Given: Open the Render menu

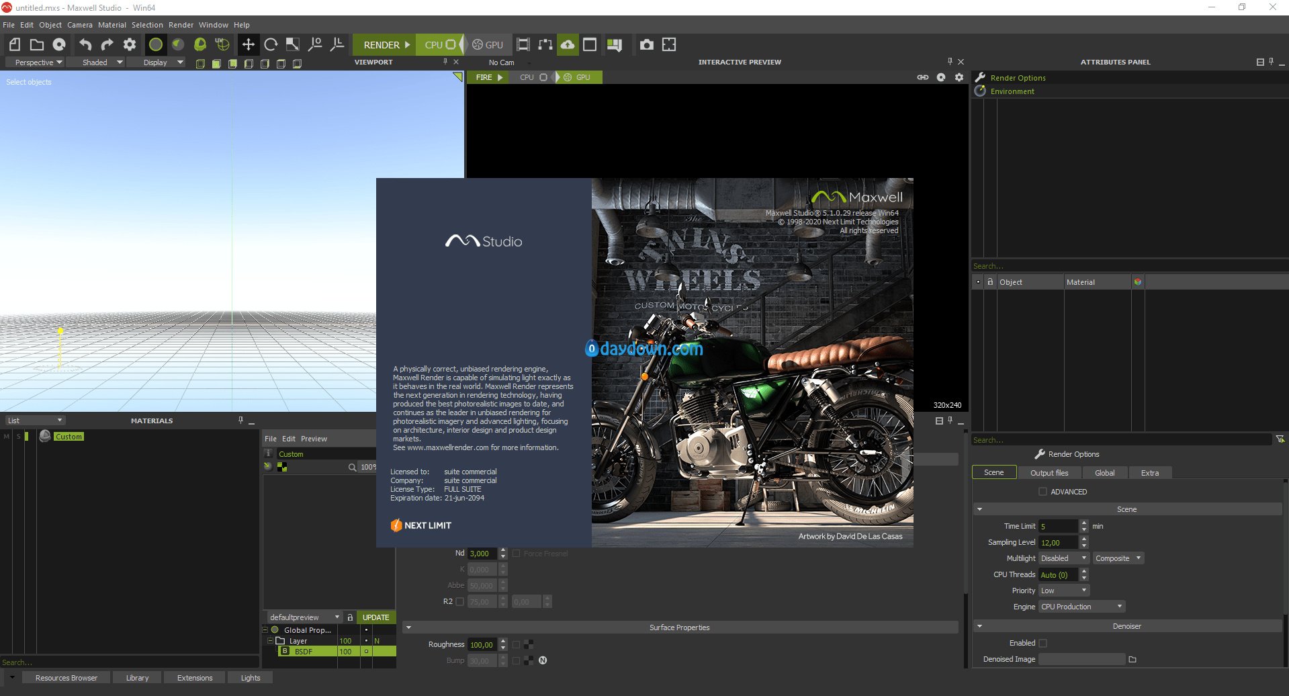Looking at the screenshot, I should (x=181, y=25).
